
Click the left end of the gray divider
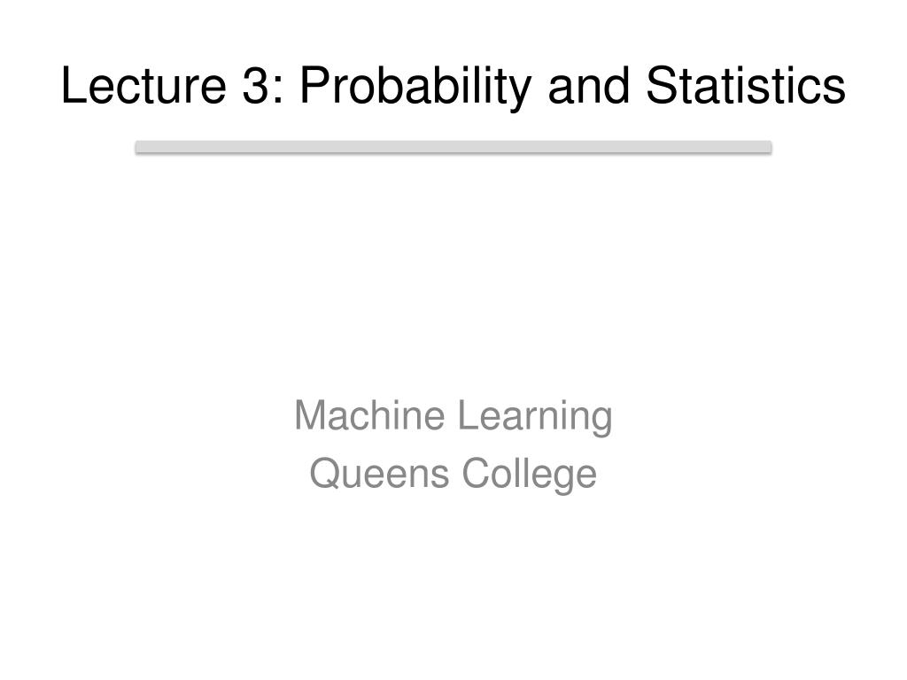[x=139, y=147]
